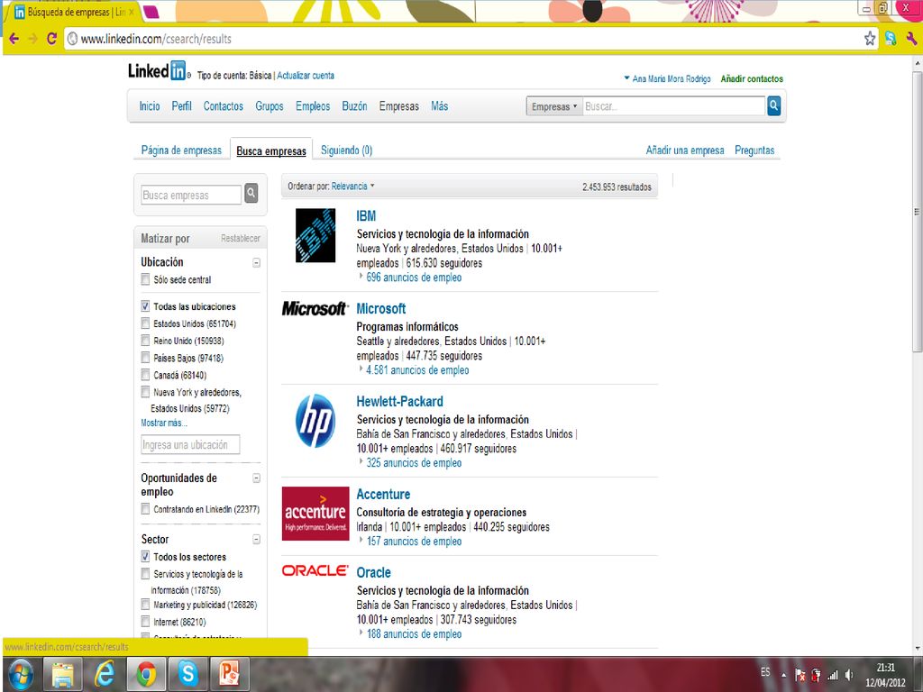
Task: Check Países Bajos (97418) filter
Action: click(x=145, y=357)
